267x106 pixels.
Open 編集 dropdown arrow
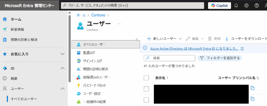click(202, 39)
